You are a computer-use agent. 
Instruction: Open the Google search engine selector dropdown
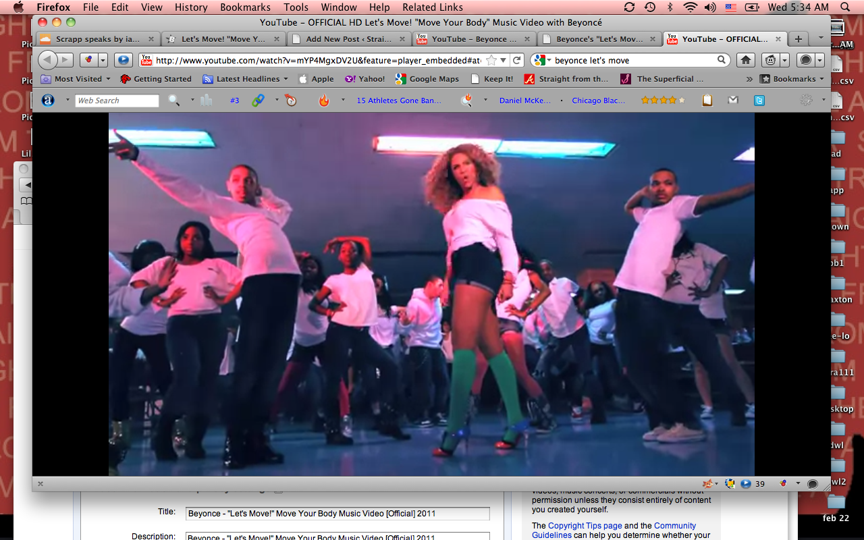point(543,60)
